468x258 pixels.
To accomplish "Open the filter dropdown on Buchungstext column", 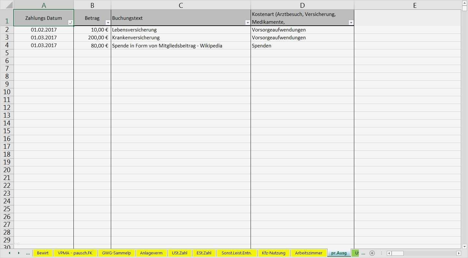I will coord(248,23).
